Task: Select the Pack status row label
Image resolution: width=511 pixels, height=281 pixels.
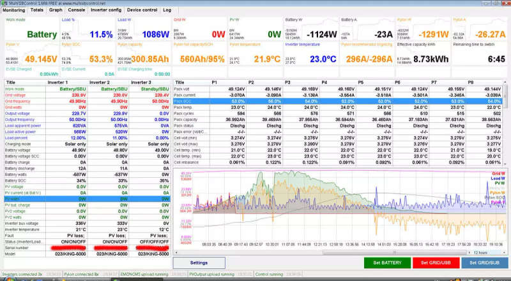Action: point(184,126)
